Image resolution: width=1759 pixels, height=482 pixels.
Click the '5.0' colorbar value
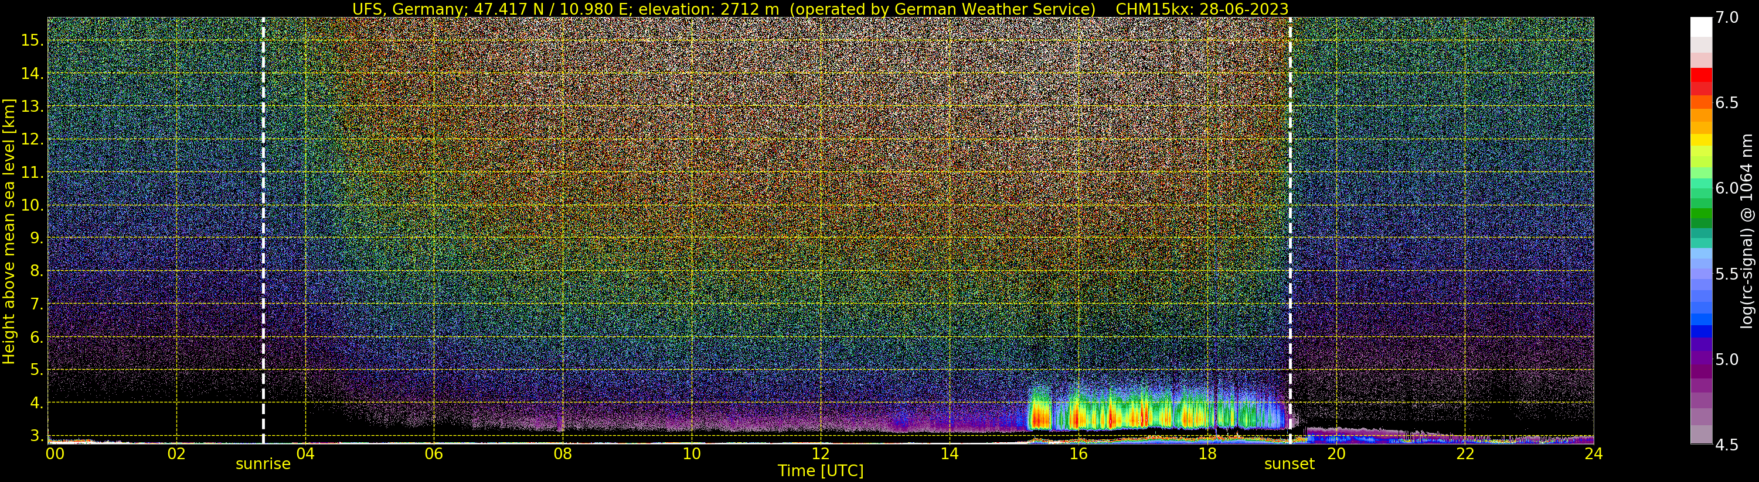[x=1727, y=359]
